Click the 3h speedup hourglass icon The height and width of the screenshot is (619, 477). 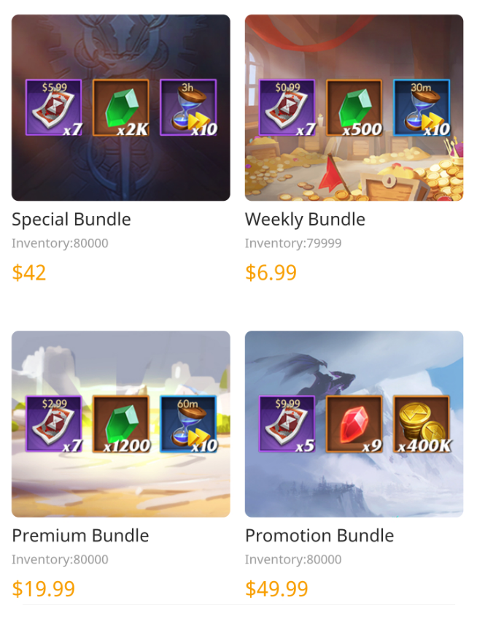[188, 107]
